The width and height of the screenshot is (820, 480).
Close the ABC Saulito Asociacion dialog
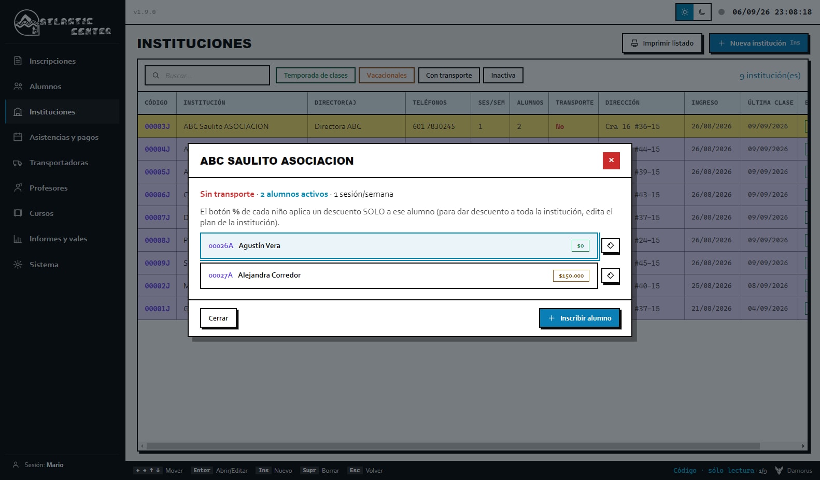[611, 161]
